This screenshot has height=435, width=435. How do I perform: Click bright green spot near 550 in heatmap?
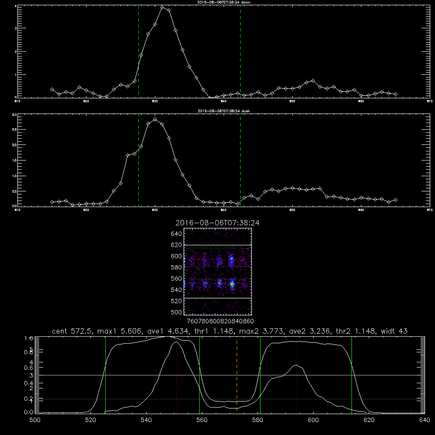click(x=232, y=284)
